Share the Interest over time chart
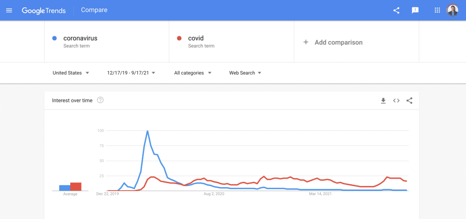This screenshot has height=219, width=466. (x=409, y=101)
